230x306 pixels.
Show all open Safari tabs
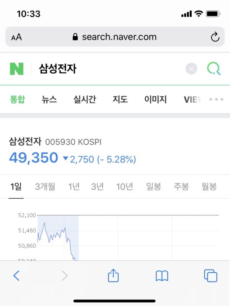210,275
